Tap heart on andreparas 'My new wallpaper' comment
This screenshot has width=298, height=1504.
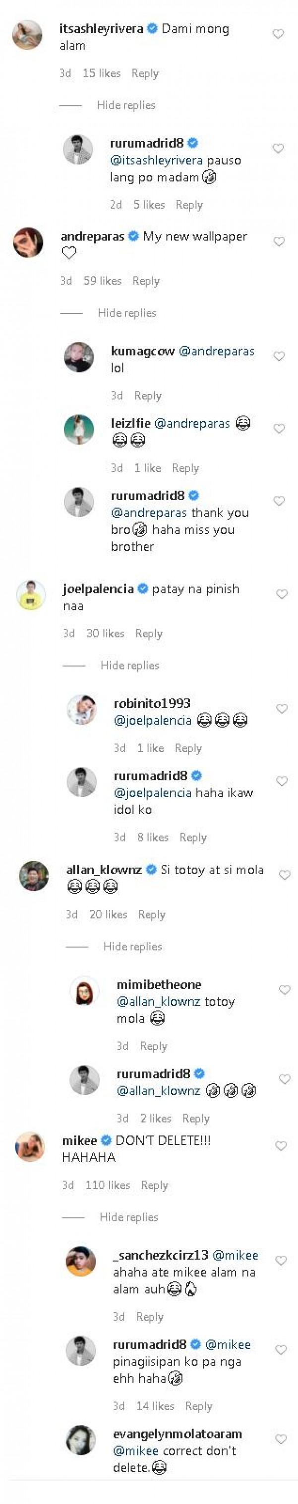[279, 242]
